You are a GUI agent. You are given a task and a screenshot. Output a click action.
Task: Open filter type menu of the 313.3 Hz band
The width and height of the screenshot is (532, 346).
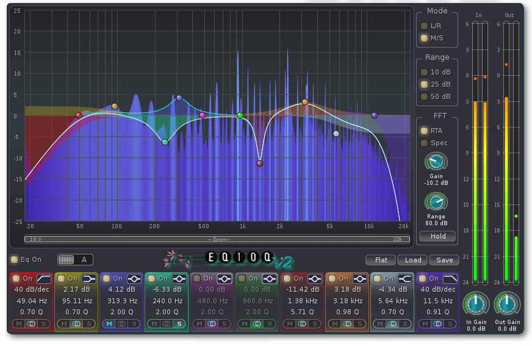coord(134,279)
